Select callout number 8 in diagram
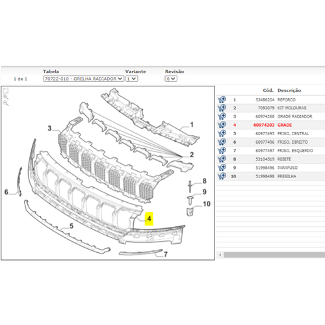The image size is (325, 325). pos(204,181)
